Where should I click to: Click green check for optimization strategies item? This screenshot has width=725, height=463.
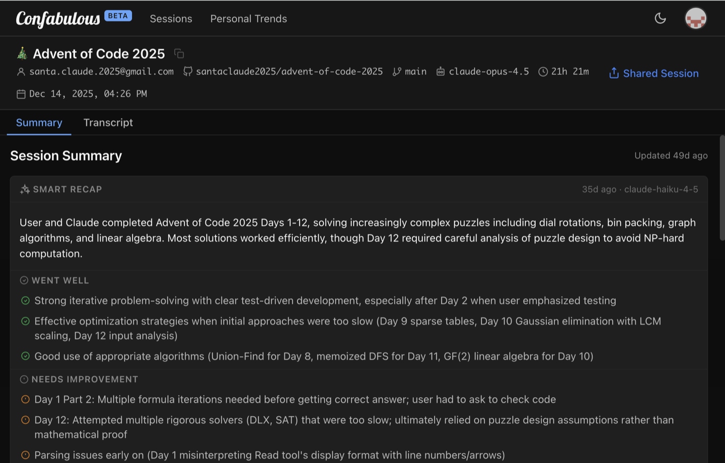point(26,321)
